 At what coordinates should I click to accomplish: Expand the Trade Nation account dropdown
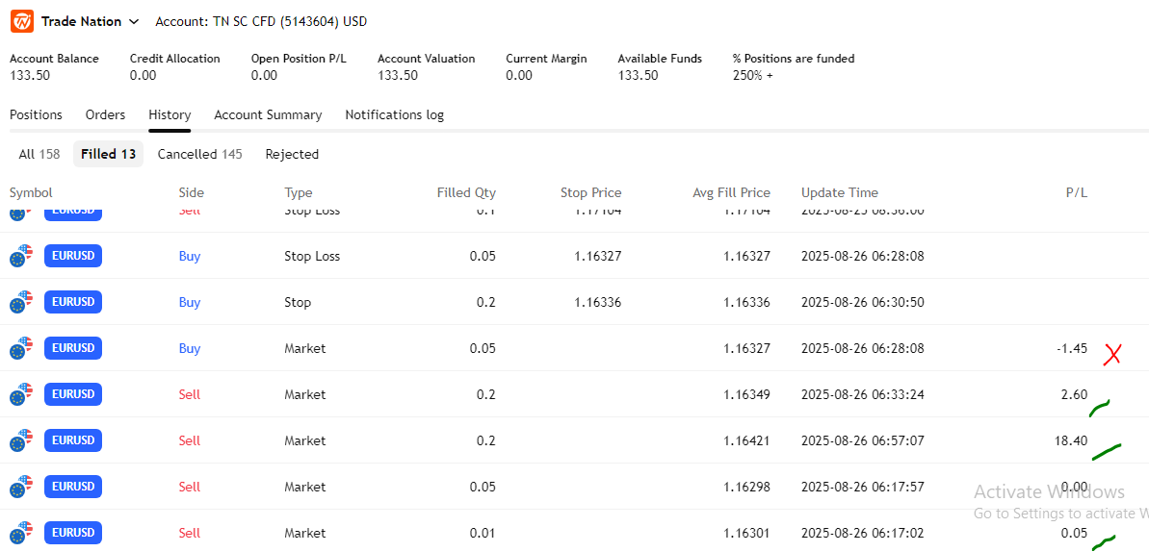(133, 21)
